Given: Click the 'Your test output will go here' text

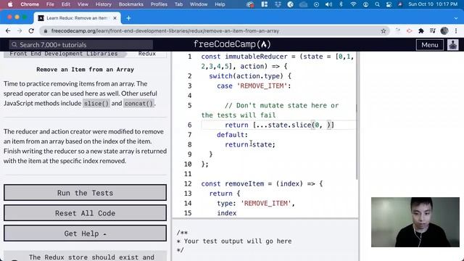Looking at the screenshot, I should click(x=238, y=241).
